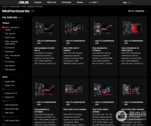Open the search magnifier icon

tap(130, 3)
